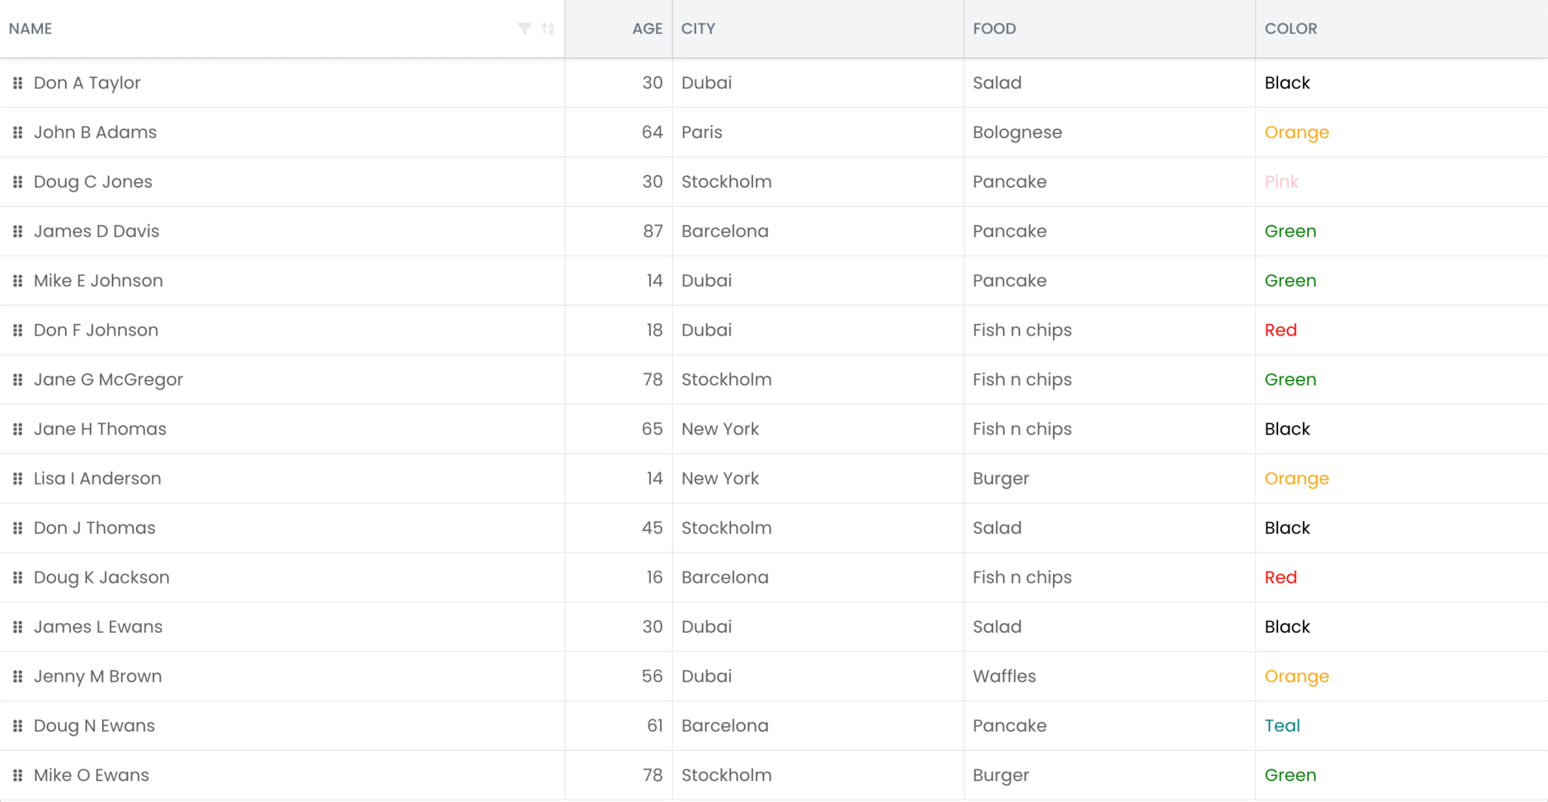Image resolution: width=1548 pixels, height=802 pixels.
Task: Select the James D Davis name cell
Action: click(x=97, y=231)
